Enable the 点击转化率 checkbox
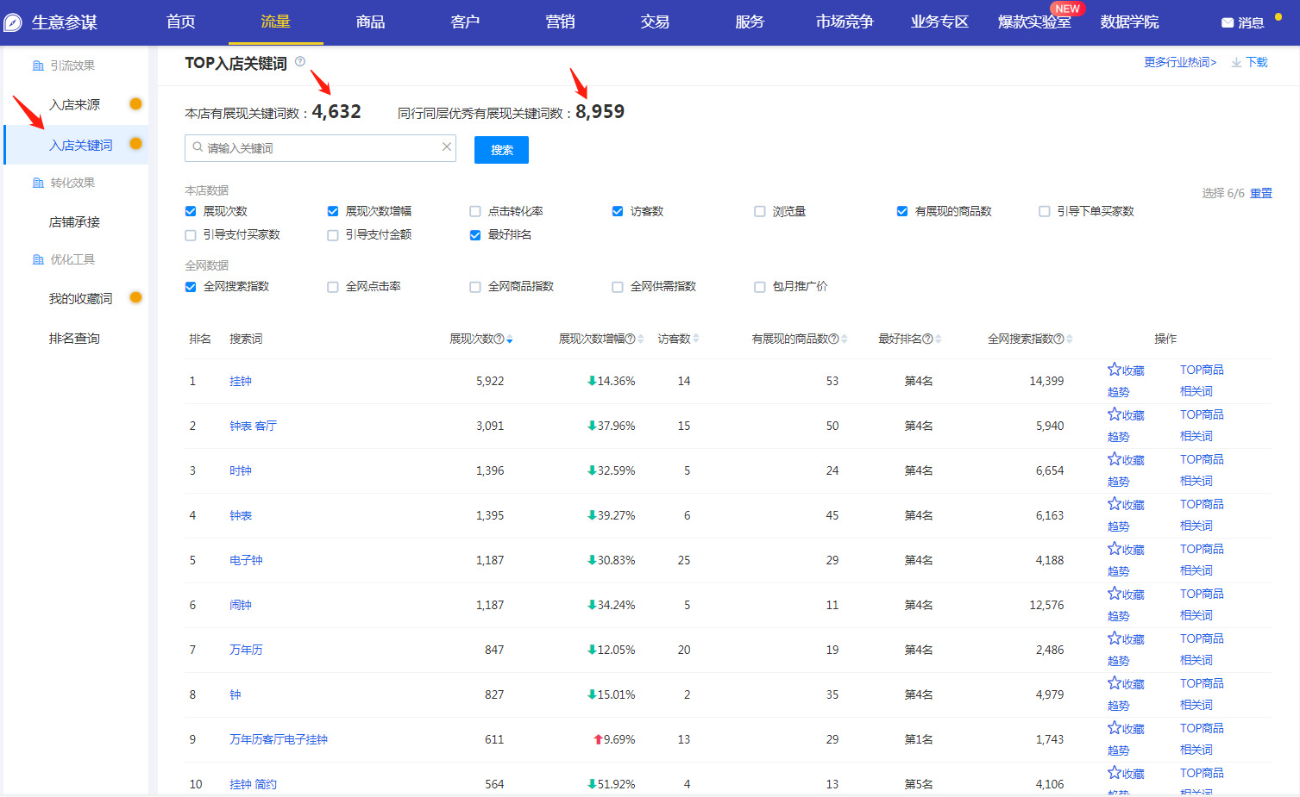This screenshot has width=1300, height=797. pos(475,211)
